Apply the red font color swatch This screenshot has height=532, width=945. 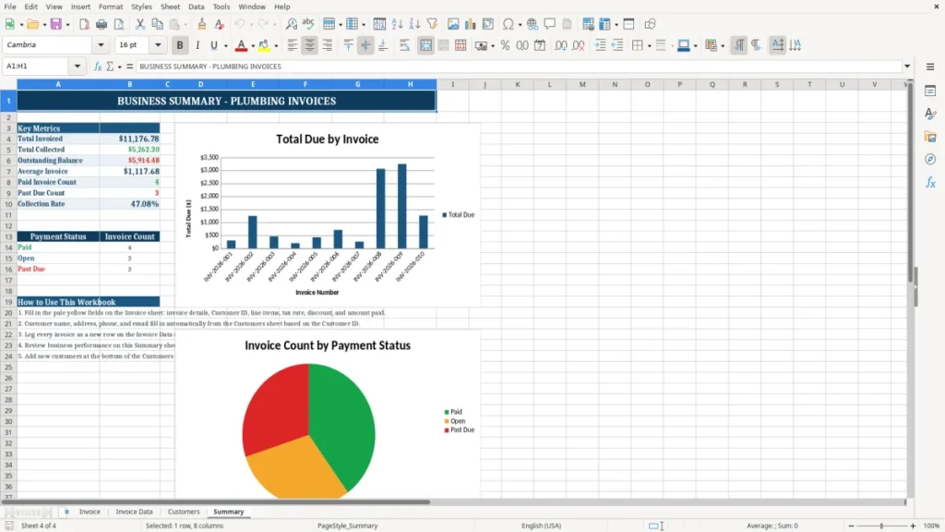(x=241, y=45)
